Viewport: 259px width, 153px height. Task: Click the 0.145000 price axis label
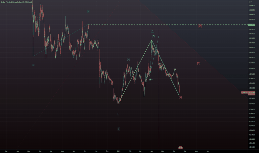click(251, 10)
